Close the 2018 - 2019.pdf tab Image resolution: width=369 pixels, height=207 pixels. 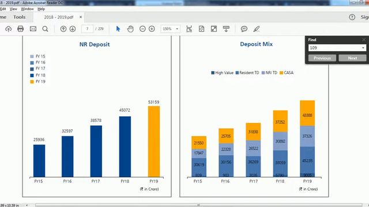81,17
